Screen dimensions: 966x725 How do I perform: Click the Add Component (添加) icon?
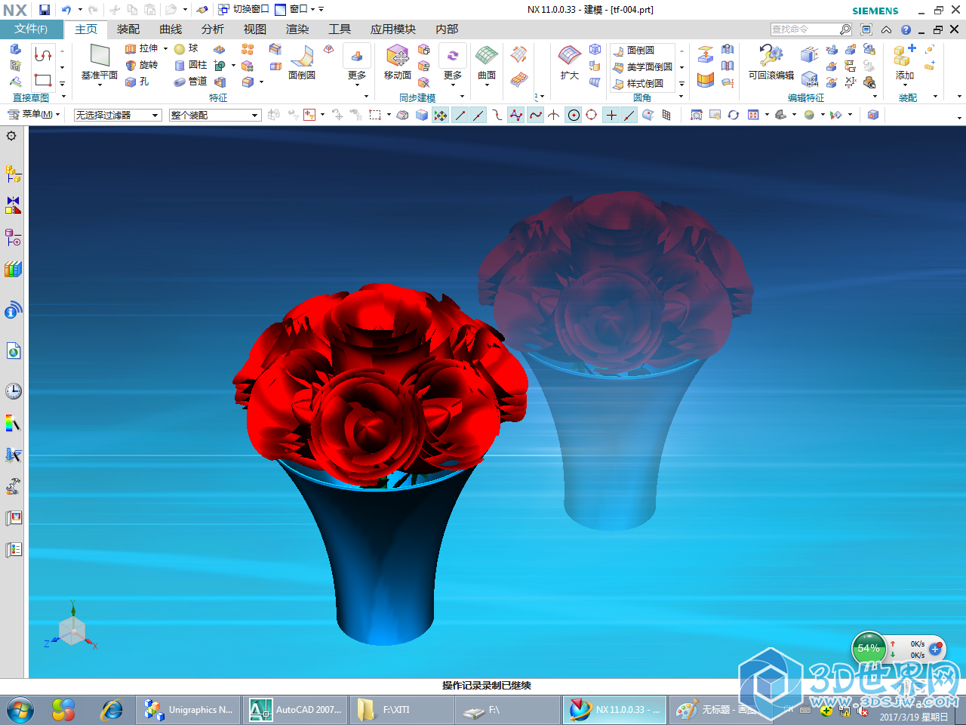(x=905, y=62)
